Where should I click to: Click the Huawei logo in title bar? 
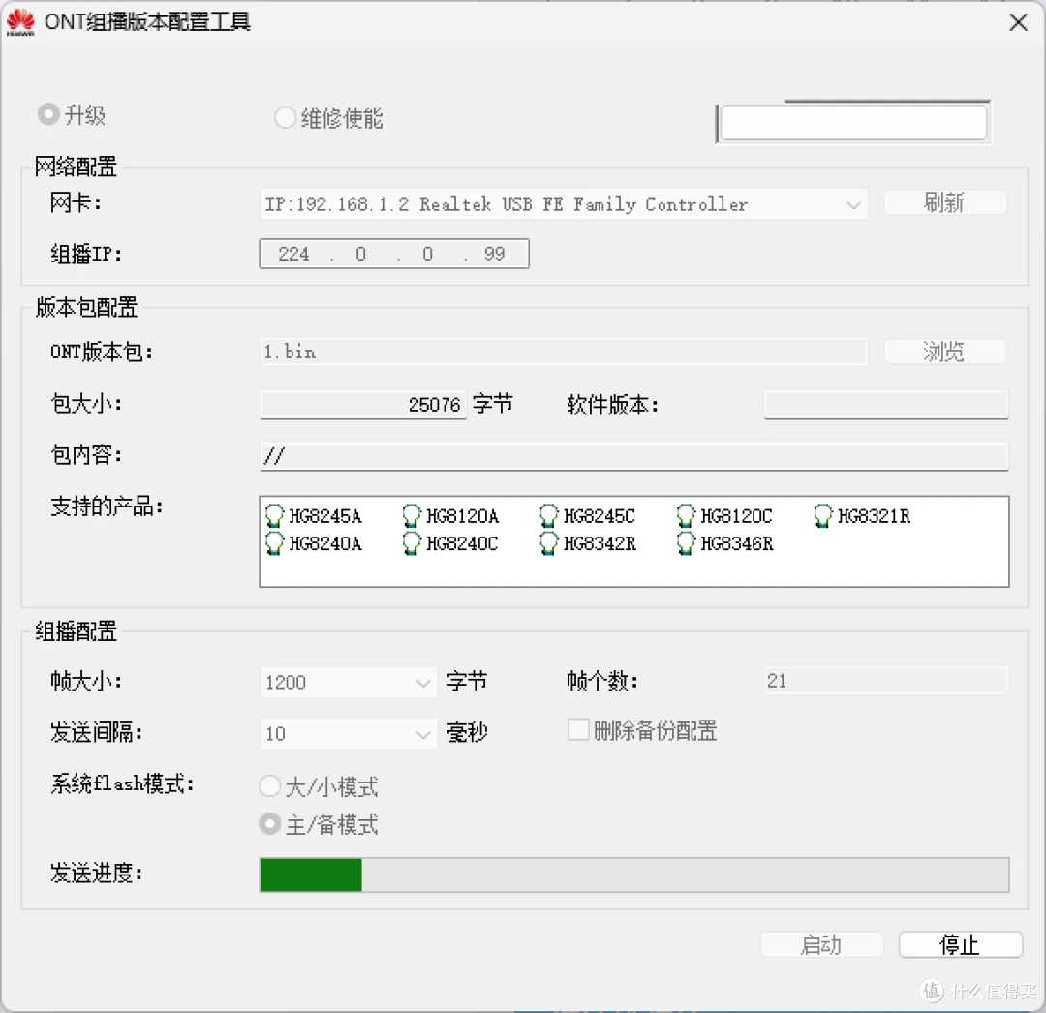click(x=20, y=22)
